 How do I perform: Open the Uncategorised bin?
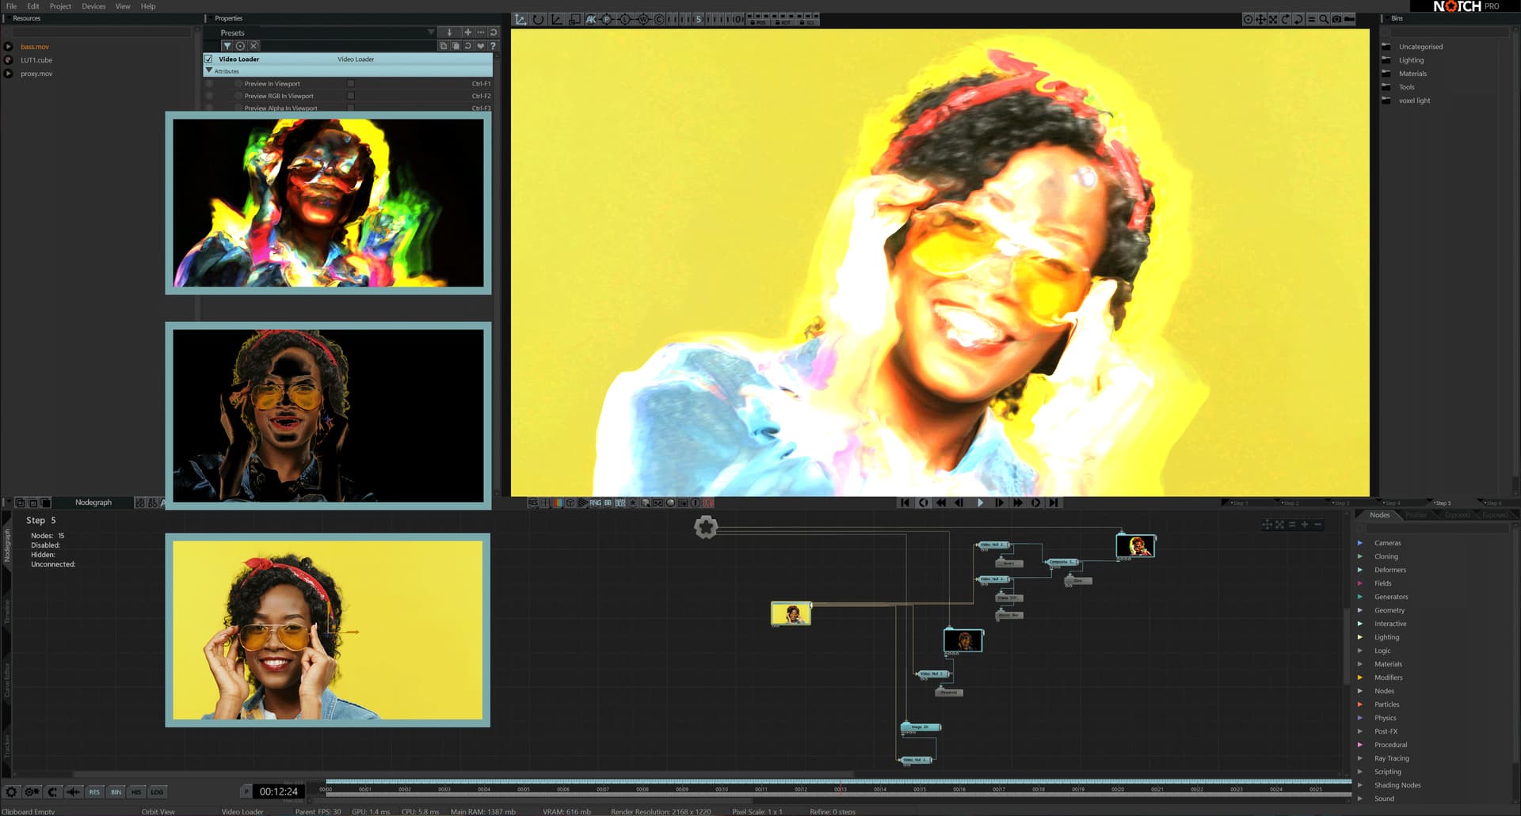1420,47
